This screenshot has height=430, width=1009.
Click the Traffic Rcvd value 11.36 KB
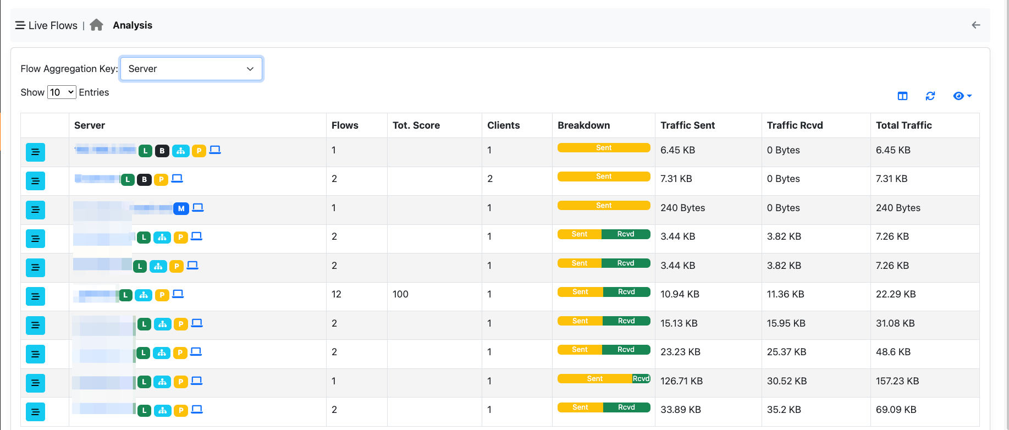[785, 294]
